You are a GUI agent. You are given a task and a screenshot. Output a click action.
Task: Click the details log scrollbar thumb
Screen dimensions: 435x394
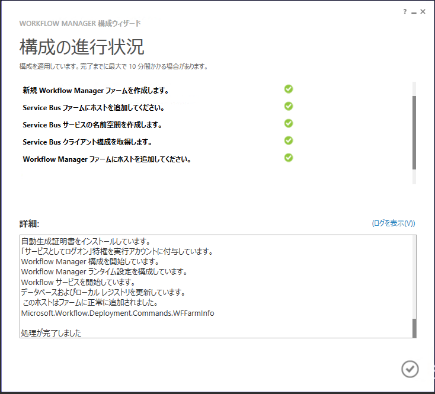pyautogui.click(x=414, y=328)
